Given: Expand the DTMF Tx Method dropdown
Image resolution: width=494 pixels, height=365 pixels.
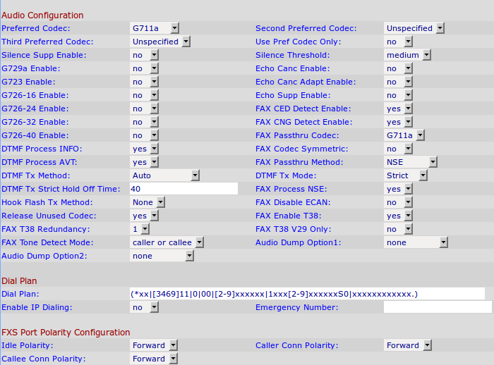Looking at the screenshot, I should point(161,175).
